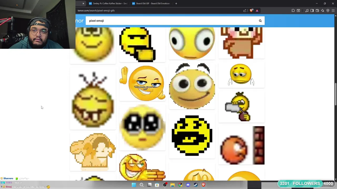Click the Bluenero chat username
The image size is (337, 189).
tap(8, 178)
